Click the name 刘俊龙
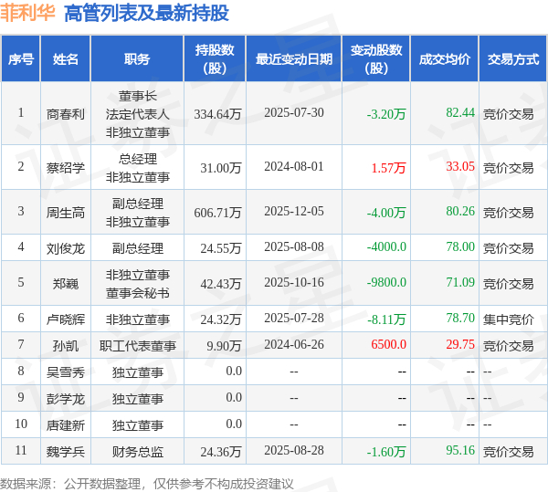Screen dimensions: 548x492 pyautogui.click(x=66, y=248)
